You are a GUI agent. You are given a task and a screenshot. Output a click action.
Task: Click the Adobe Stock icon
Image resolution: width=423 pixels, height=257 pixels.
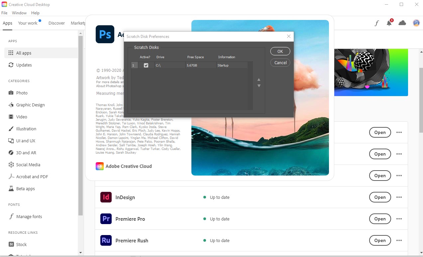pyautogui.click(x=11, y=244)
